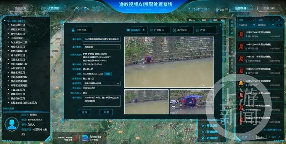The width and height of the screenshot is (286, 144).
Task: Open the 态势分析 top tab
Action: coord(269,8)
